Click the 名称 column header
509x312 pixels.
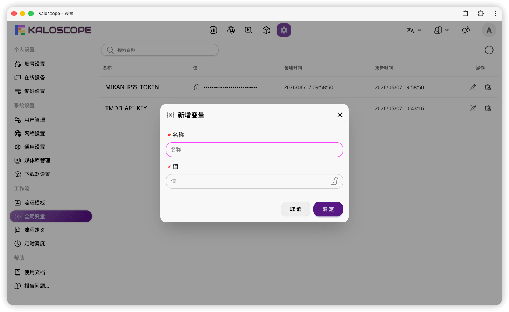[x=107, y=68]
